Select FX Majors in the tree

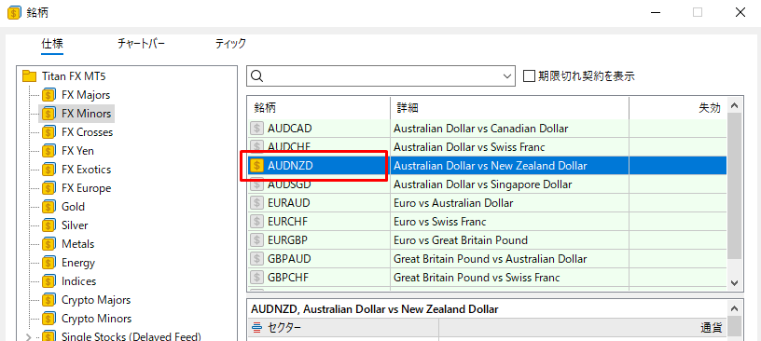pyautogui.click(x=86, y=95)
